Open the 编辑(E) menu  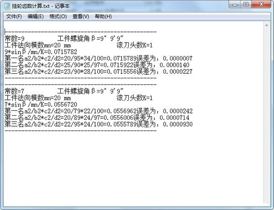coord(36,16)
